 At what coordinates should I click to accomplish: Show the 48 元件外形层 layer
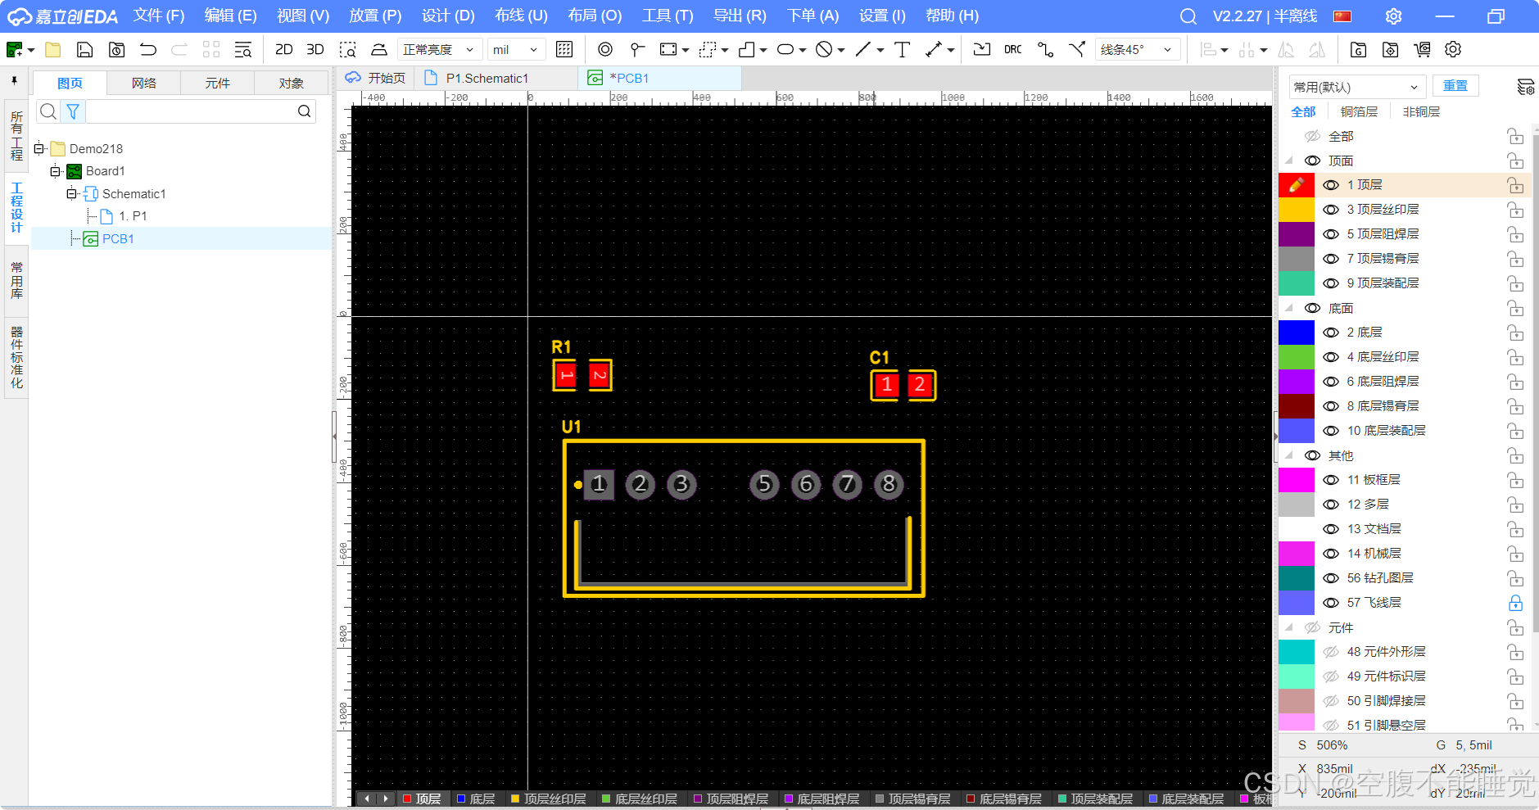1331,652
